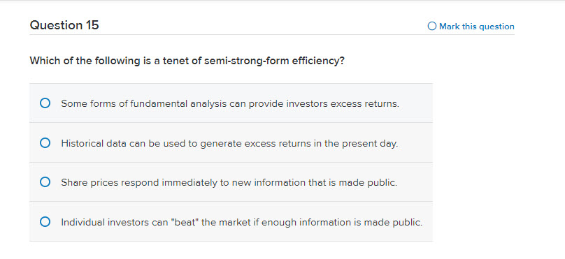Click answer text about fundamental analysis excess returns
Screen dimensions: 565x259
pyautogui.click(x=230, y=104)
